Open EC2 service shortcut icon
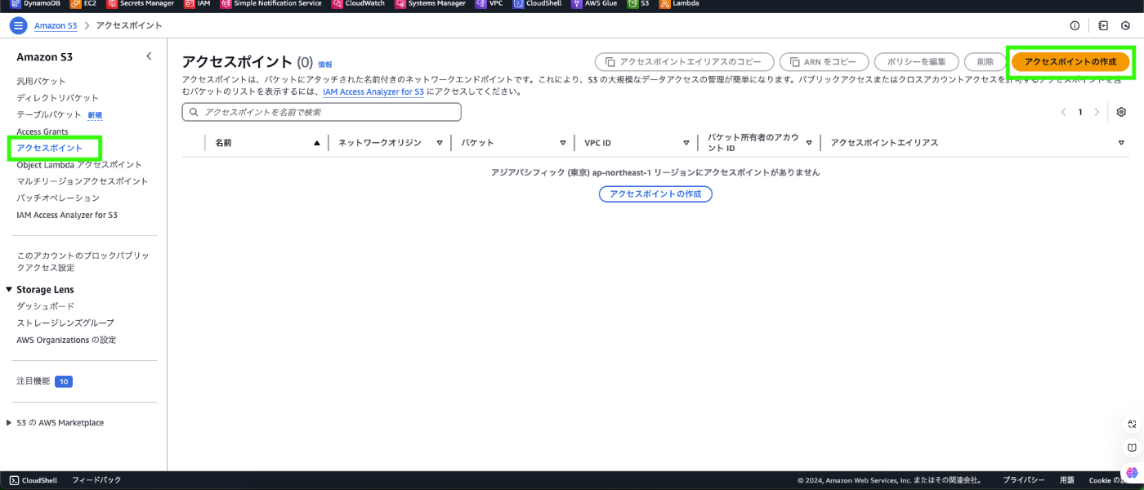Screen dimensions: 1144x490 pos(75,4)
